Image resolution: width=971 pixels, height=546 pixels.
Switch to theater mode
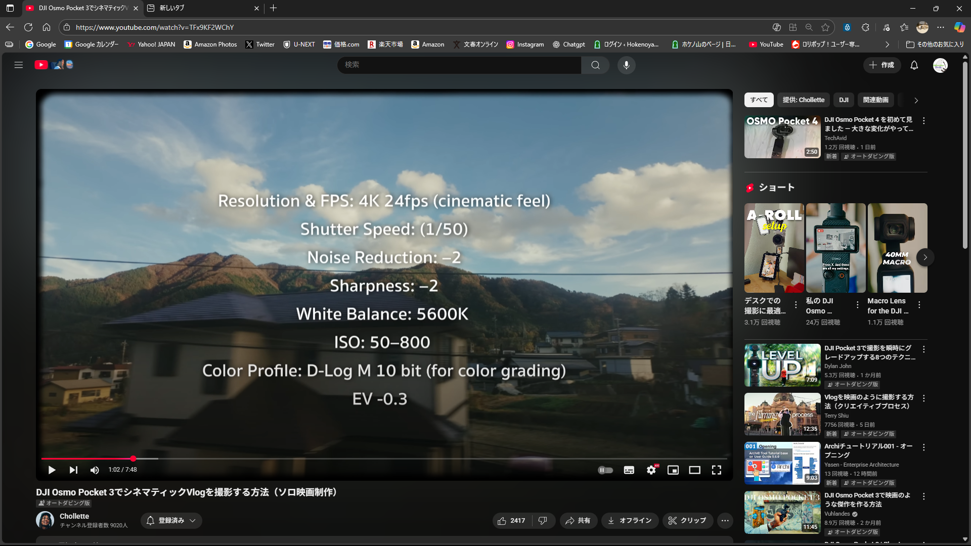click(694, 470)
